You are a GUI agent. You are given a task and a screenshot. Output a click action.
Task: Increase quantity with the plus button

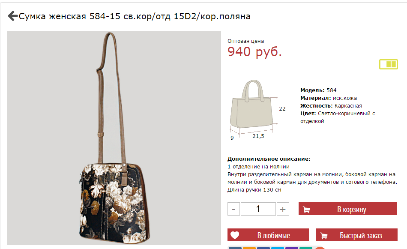click(283, 209)
